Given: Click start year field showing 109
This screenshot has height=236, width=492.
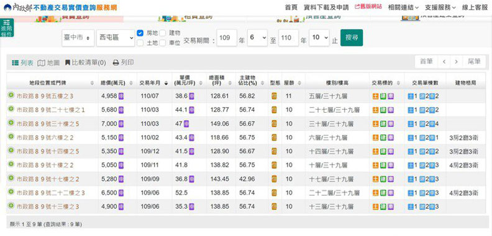Looking at the screenshot, I should pyautogui.click(x=227, y=38).
